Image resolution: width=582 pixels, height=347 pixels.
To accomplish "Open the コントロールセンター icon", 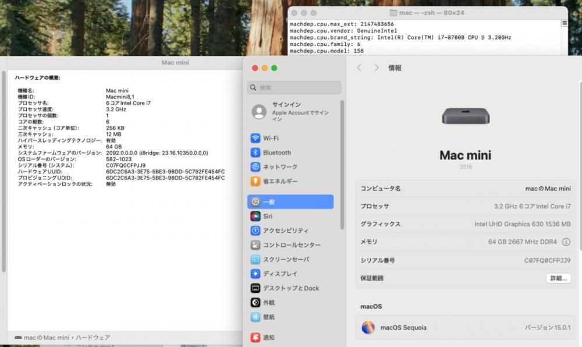I will click(x=255, y=245).
